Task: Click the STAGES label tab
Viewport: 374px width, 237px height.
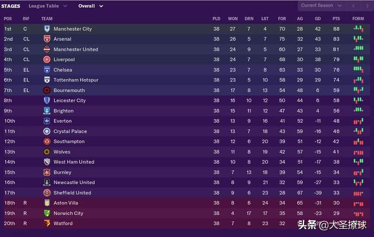Action: (x=11, y=6)
